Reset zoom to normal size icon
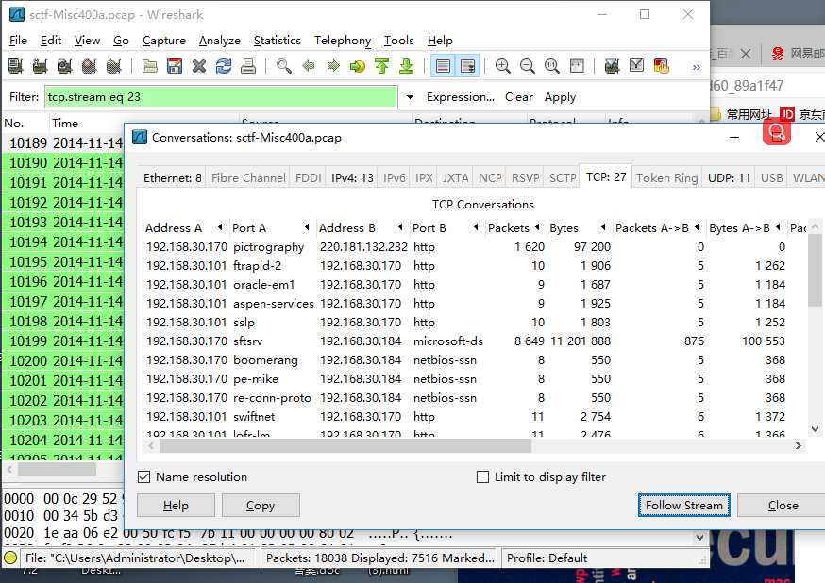This screenshot has width=825, height=583. (x=552, y=66)
